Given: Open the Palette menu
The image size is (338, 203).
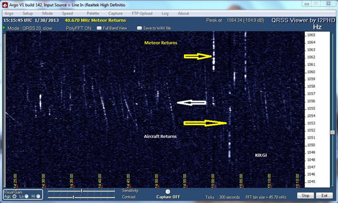Looking at the screenshot, I should (x=93, y=14).
